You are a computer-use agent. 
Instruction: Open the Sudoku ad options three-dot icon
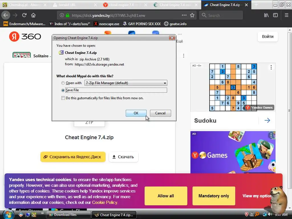pyautogui.click(x=271, y=67)
